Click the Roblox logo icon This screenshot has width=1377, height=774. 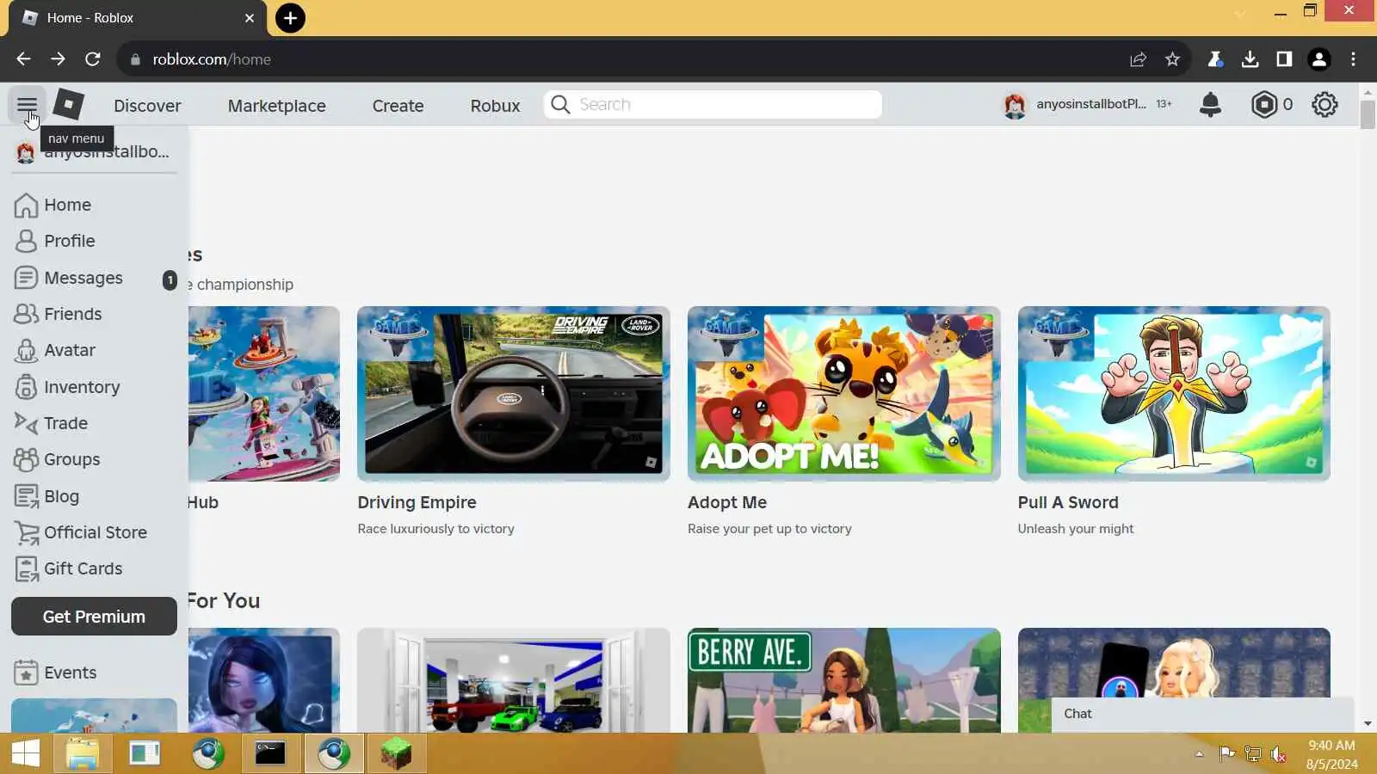click(68, 105)
